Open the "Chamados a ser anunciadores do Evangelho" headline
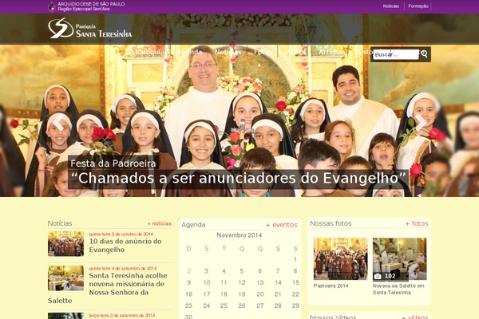The width and height of the screenshot is (479, 319). 238,179
